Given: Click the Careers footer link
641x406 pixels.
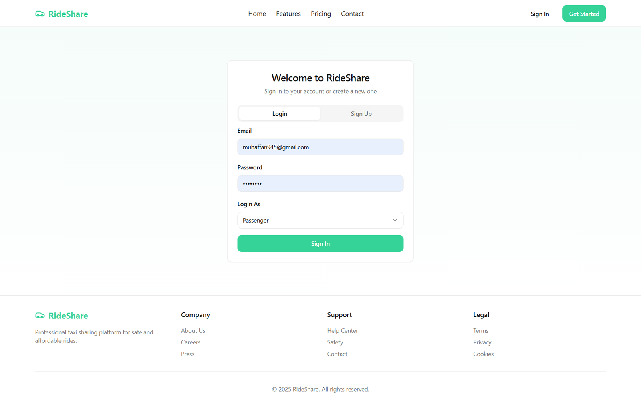Looking at the screenshot, I should click(x=190, y=342).
